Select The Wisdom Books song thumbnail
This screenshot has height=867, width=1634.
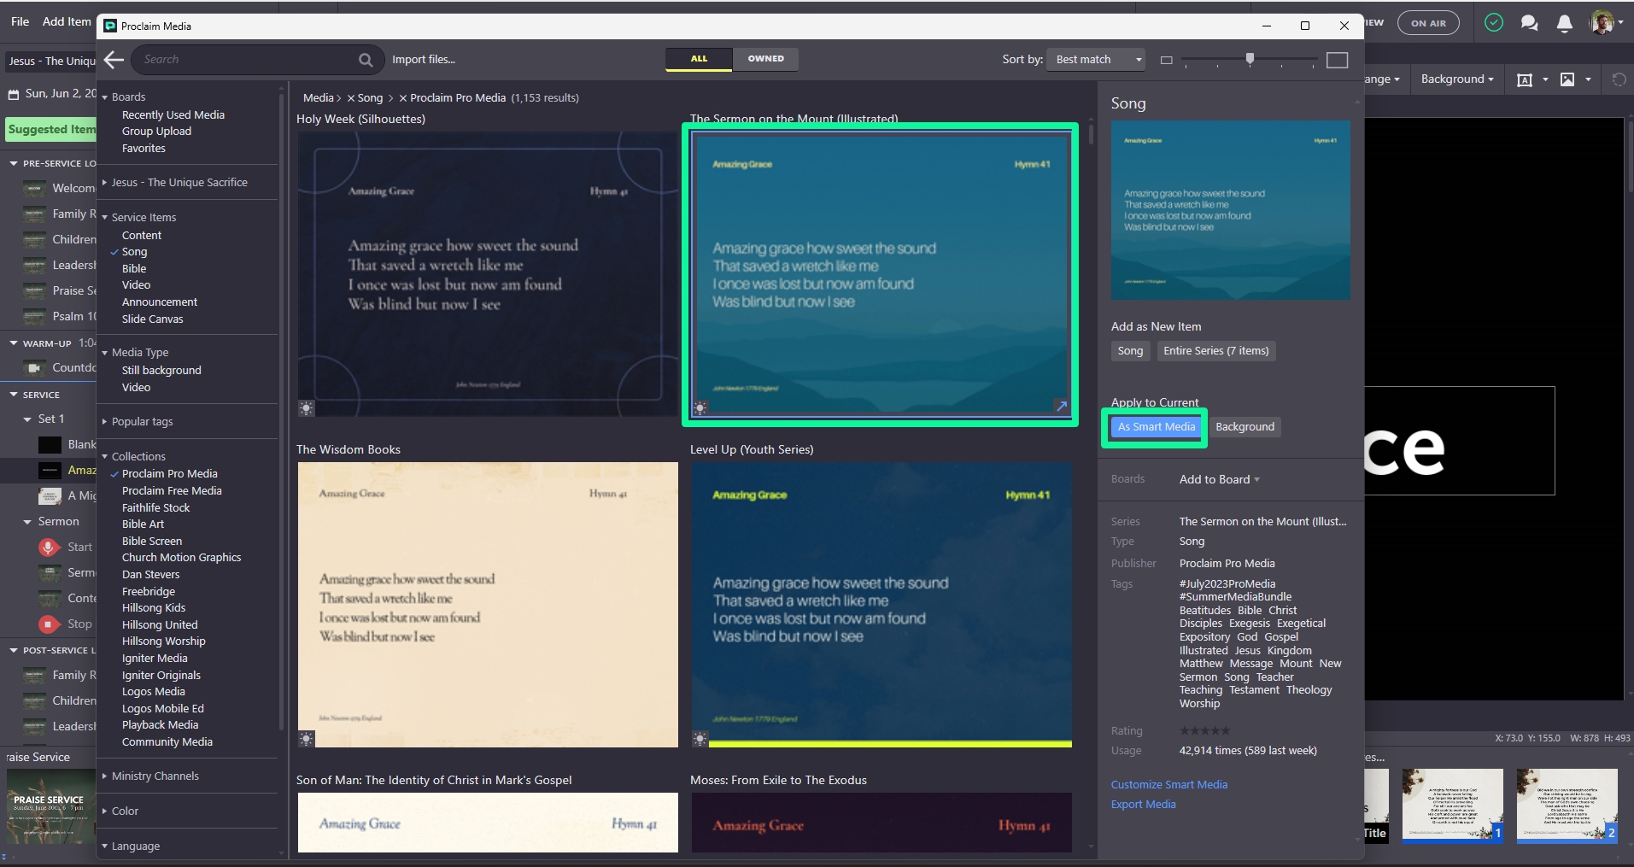coord(488,604)
